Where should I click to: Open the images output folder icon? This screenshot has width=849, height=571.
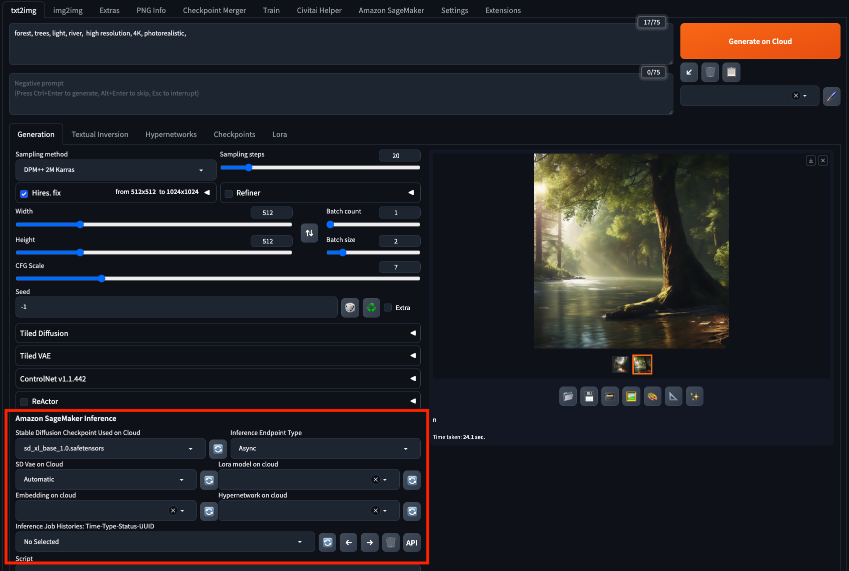[568, 396]
